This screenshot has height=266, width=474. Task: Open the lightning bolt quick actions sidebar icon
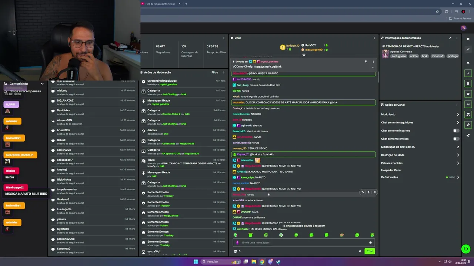(468, 73)
